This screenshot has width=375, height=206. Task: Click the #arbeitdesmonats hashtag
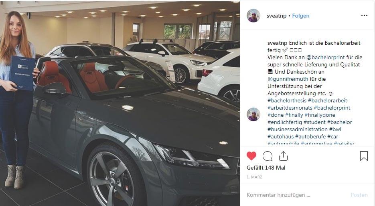290,108
